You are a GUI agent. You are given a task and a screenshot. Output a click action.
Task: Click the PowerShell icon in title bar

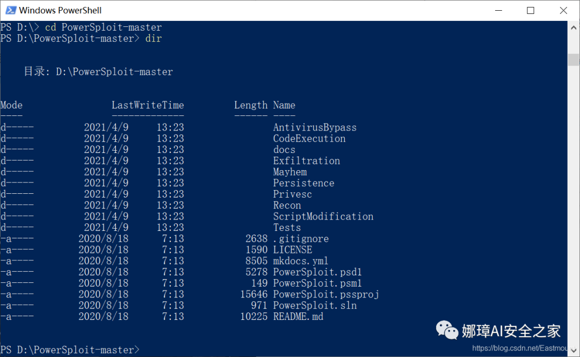[10, 10]
